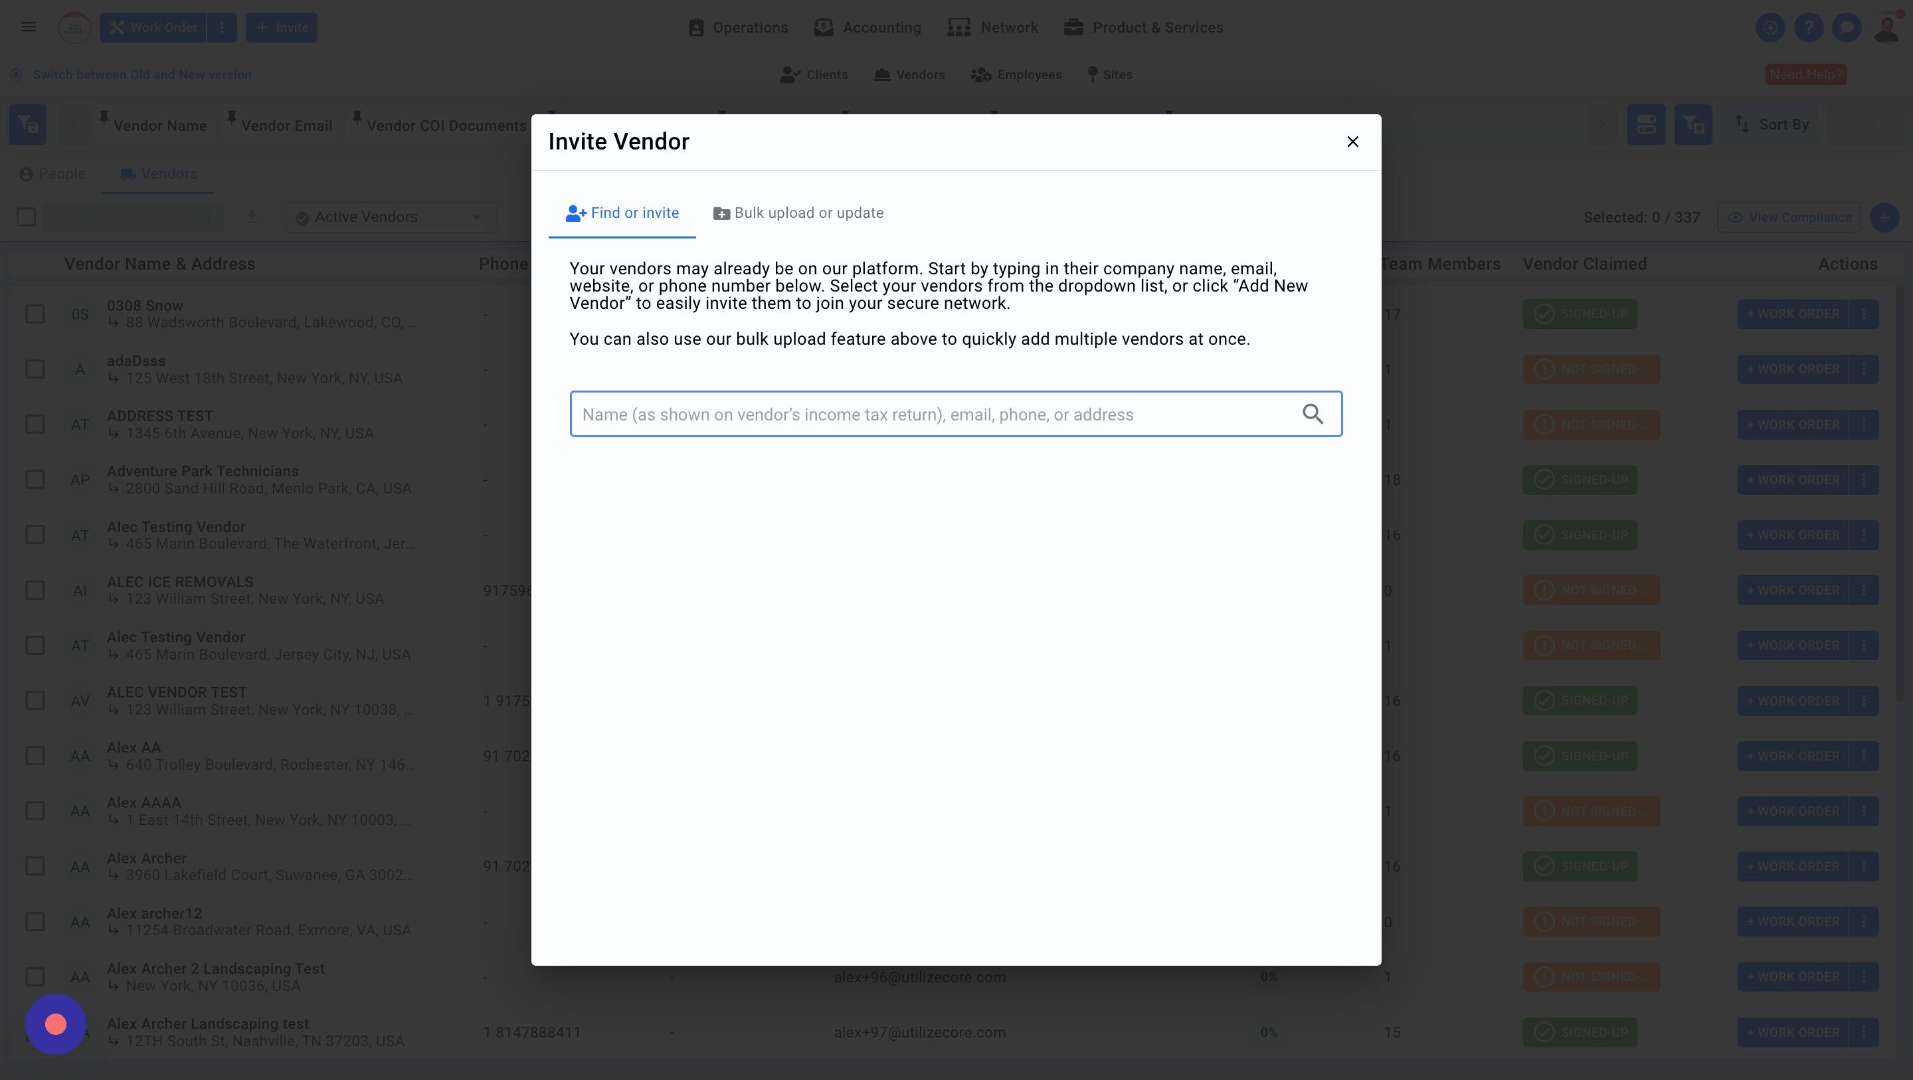
Task: Click Switch between Old and New version
Action: pyautogui.click(x=142, y=75)
